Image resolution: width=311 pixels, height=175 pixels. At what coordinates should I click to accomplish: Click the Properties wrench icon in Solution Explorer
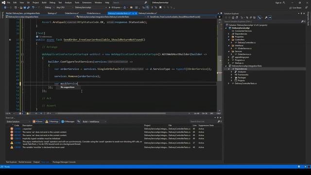point(266,17)
